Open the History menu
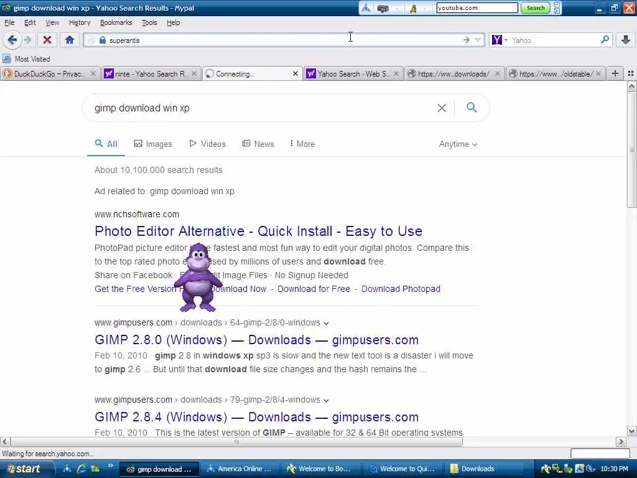The width and height of the screenshot is (637, 478). click(x=80, y=22)
